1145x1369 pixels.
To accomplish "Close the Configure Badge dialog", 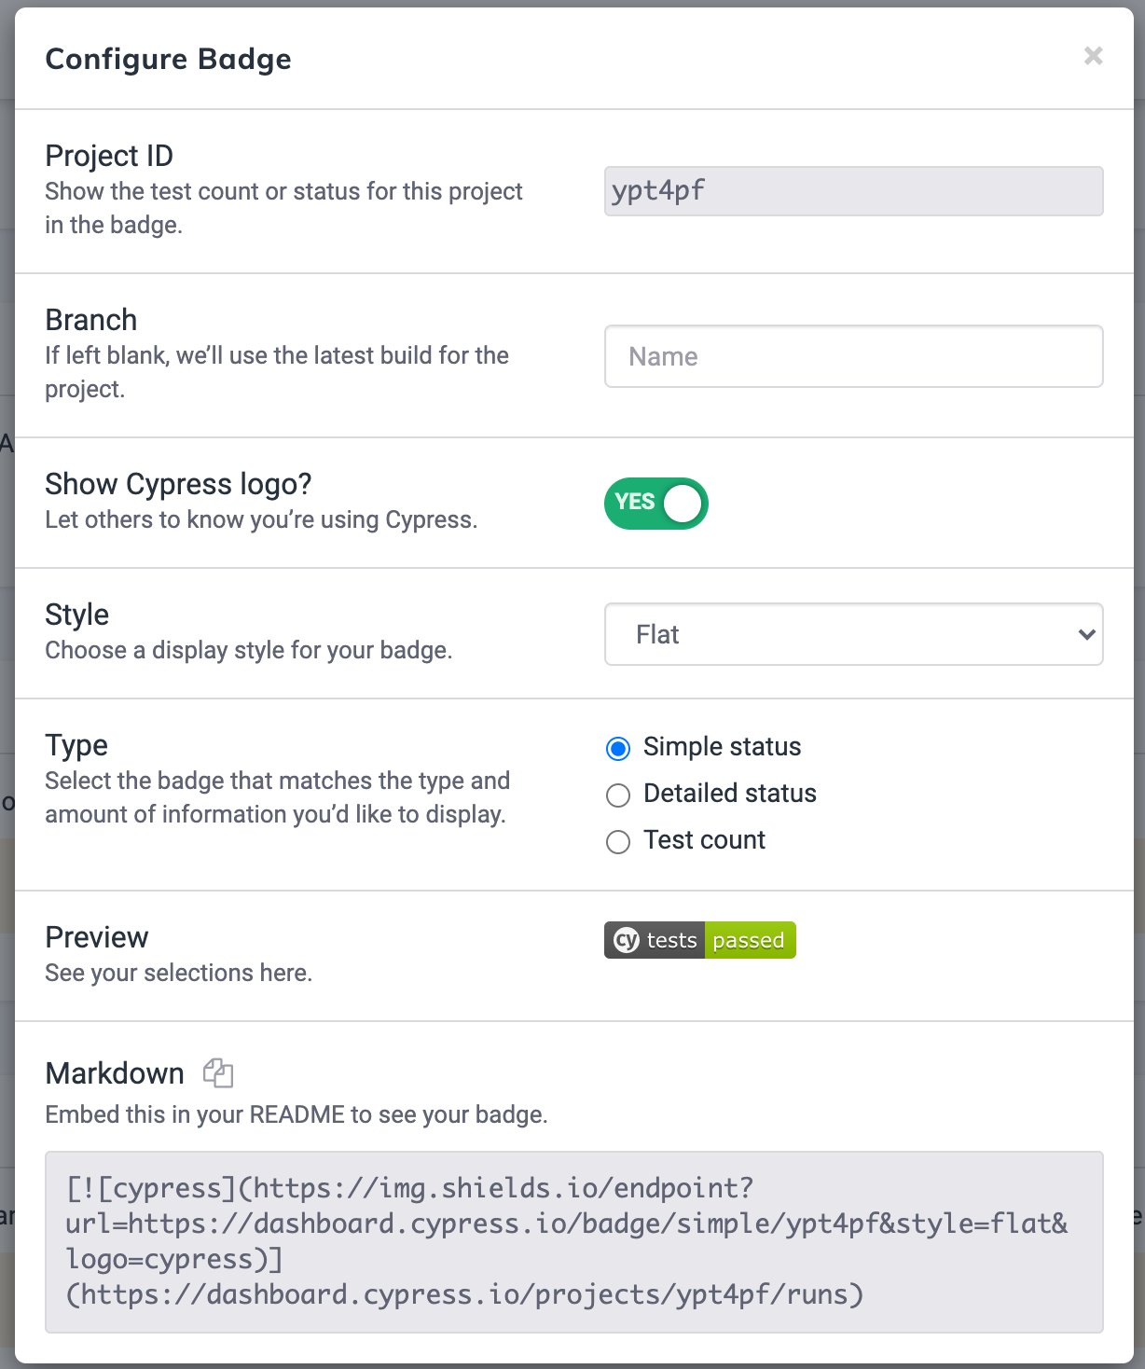I will click(1093, 56).
